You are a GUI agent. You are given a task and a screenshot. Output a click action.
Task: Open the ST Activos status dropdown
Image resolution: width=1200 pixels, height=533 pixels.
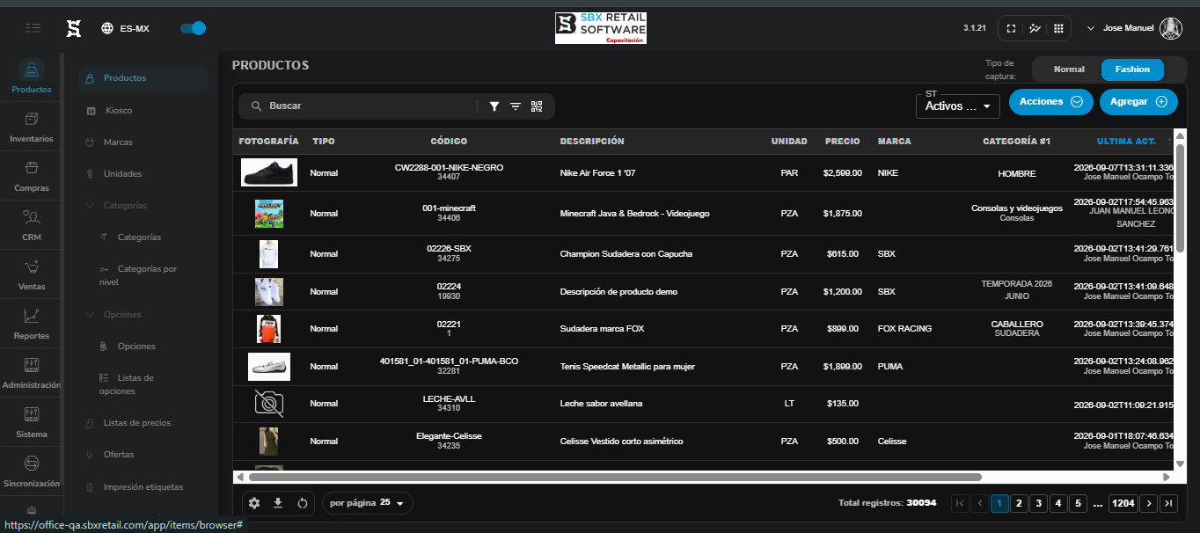pyautogui.click(x=957, y=106)
